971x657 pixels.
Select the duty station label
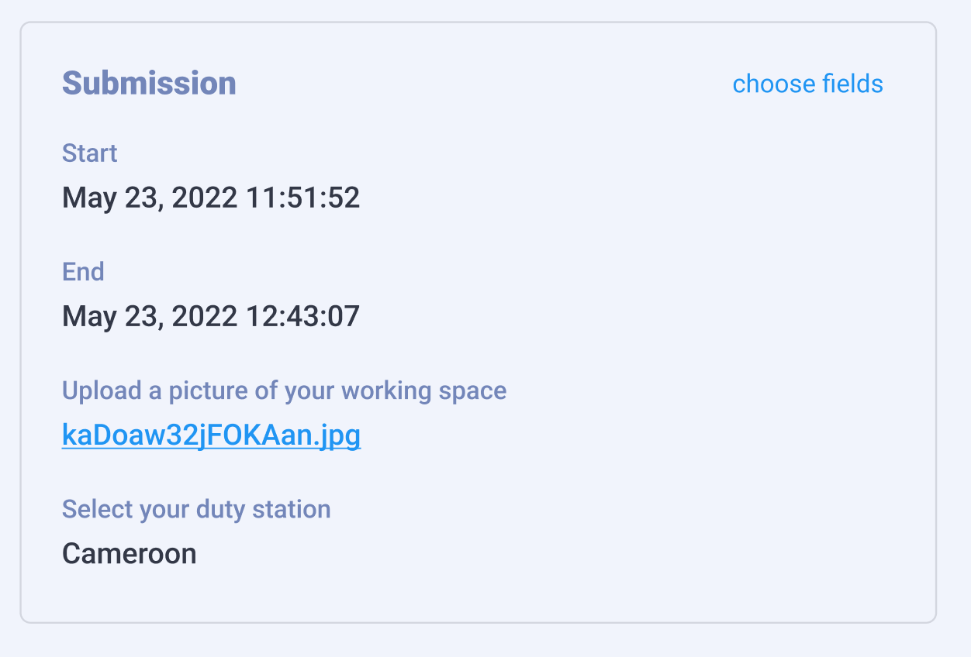point(196,509)
